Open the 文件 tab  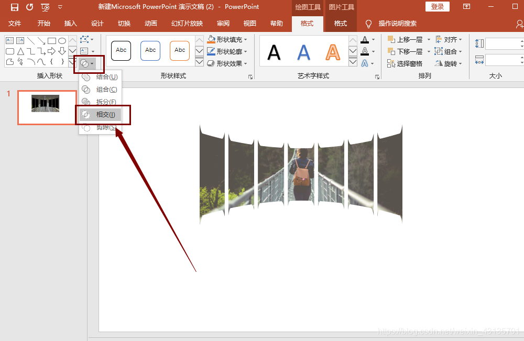click(15, 24)
